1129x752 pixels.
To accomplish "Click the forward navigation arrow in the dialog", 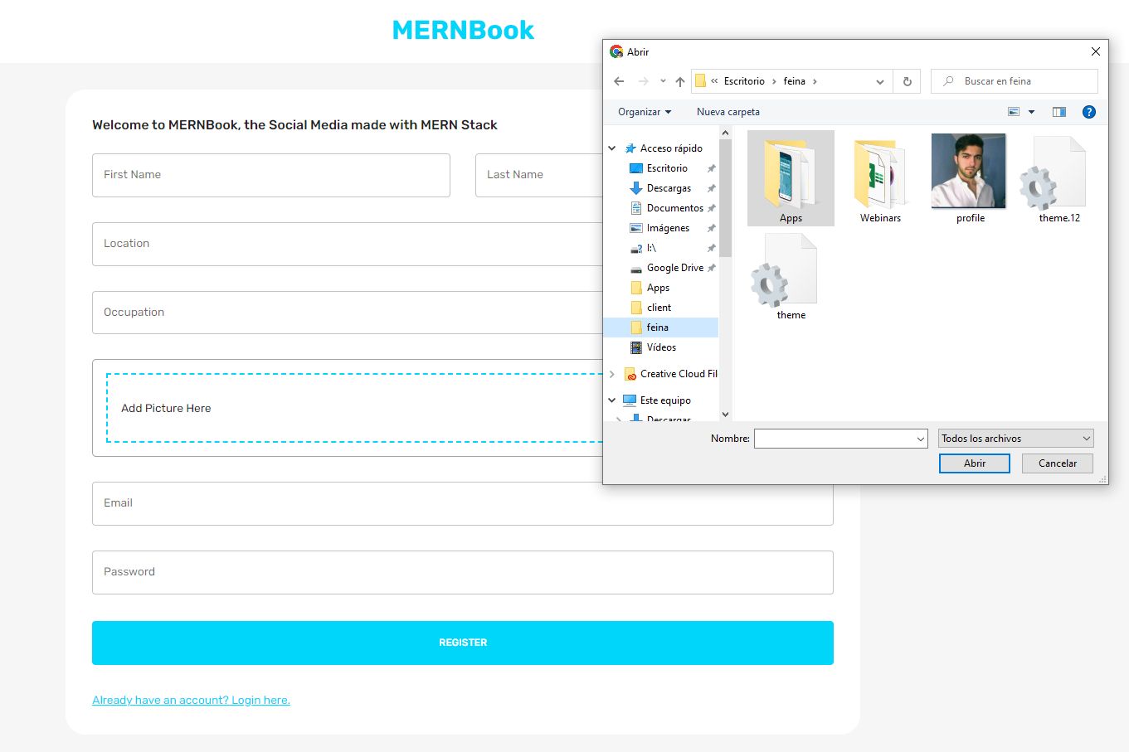I will point(643,81).
